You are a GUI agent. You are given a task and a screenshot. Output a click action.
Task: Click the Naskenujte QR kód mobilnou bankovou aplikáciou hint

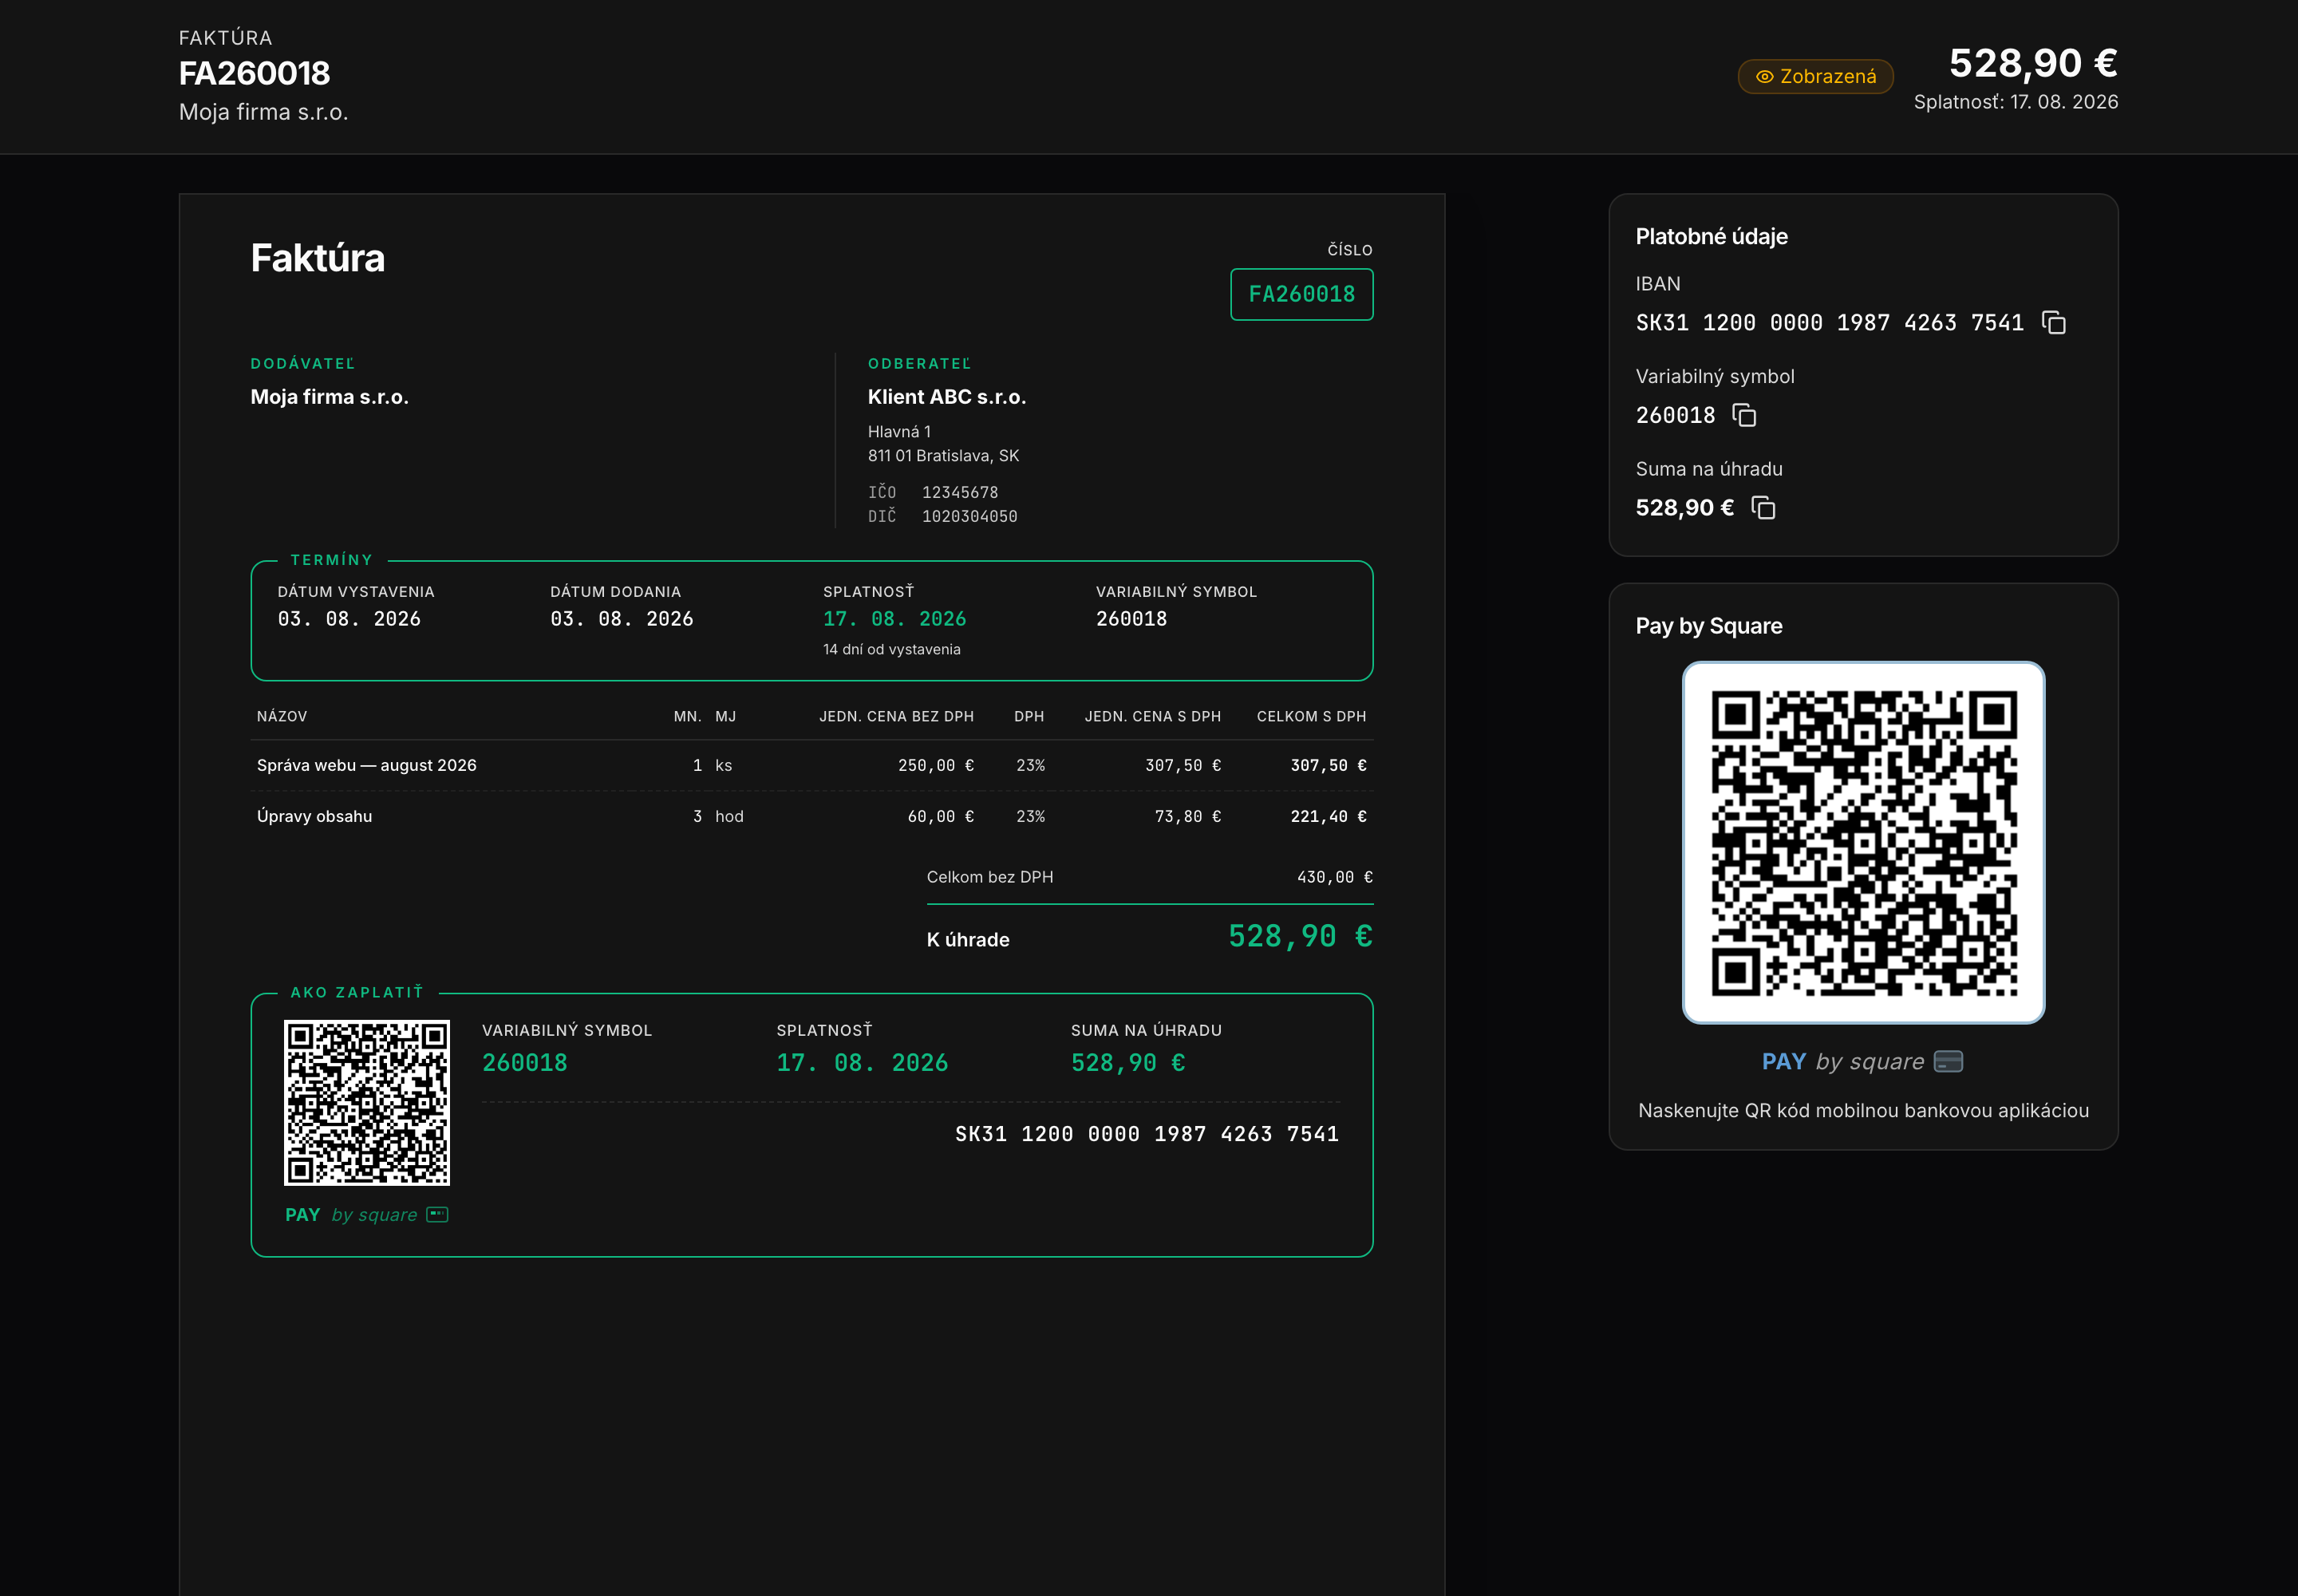coord(1863,1110)
